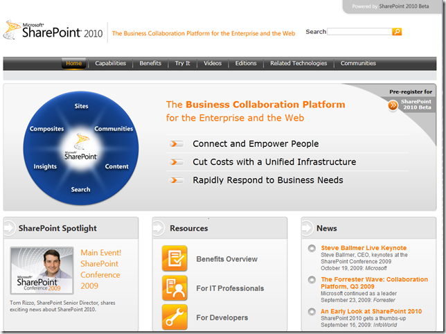Select Communities on the blue wheel
This screenshot has width=446, height=334.
[x=114, y=129]
